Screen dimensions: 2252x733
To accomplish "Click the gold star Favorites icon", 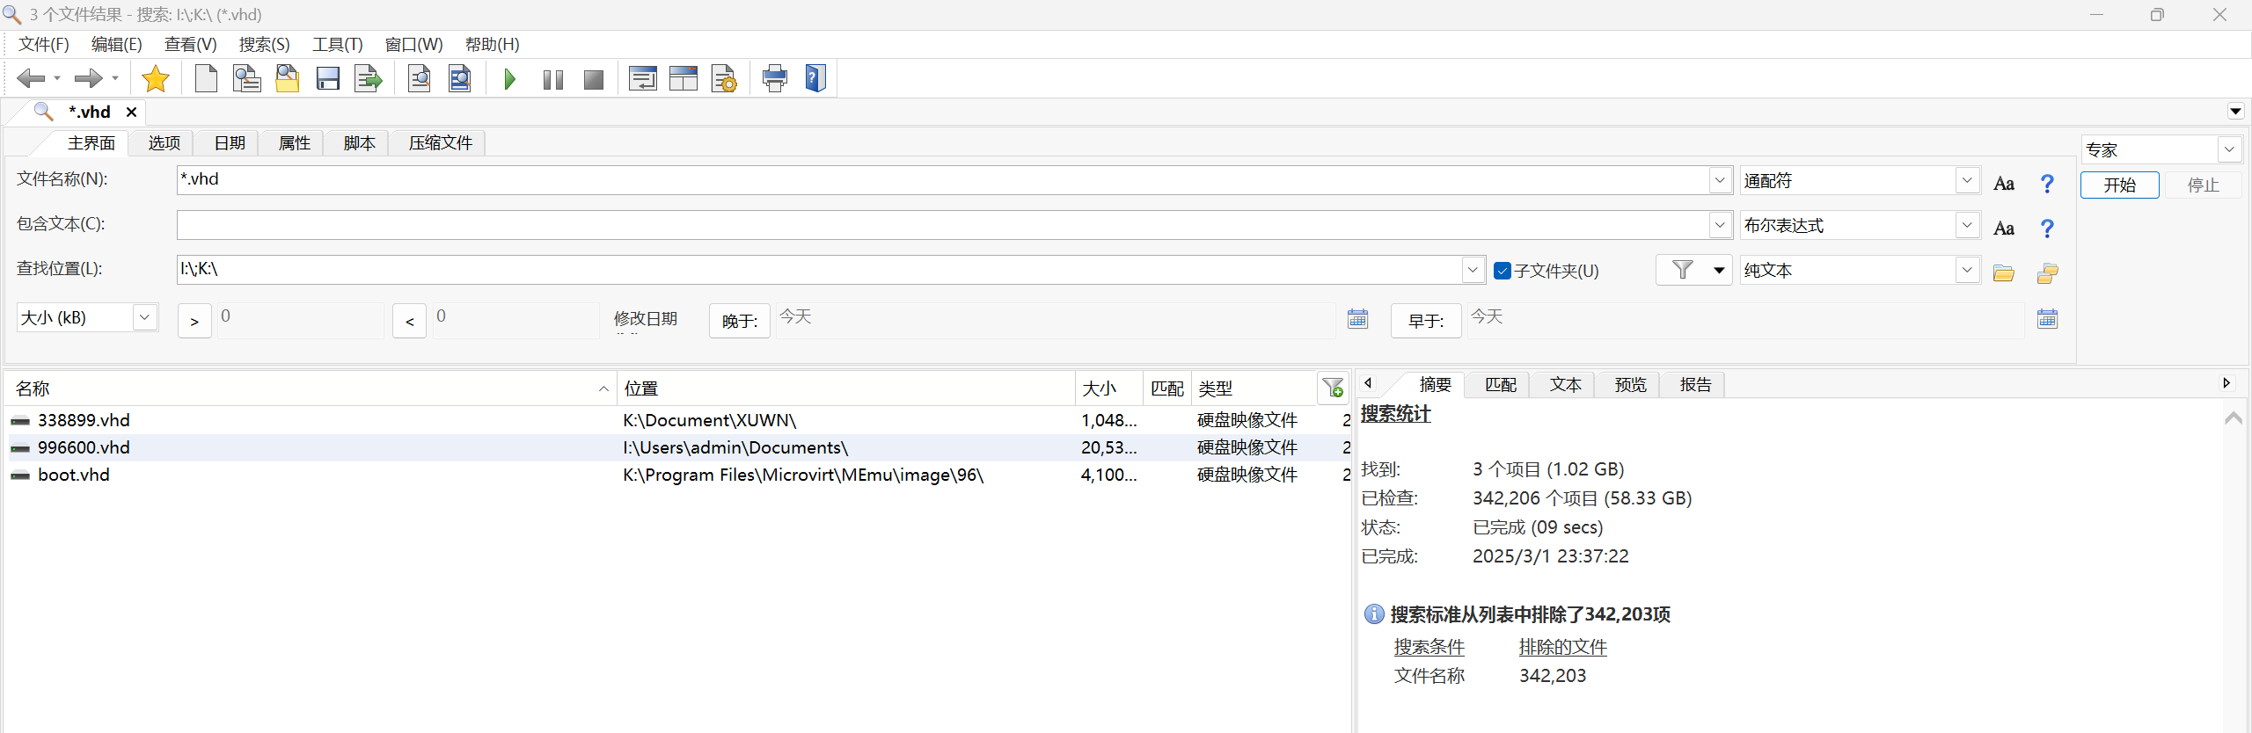I will pyautogui.click(x=155, y=79).
